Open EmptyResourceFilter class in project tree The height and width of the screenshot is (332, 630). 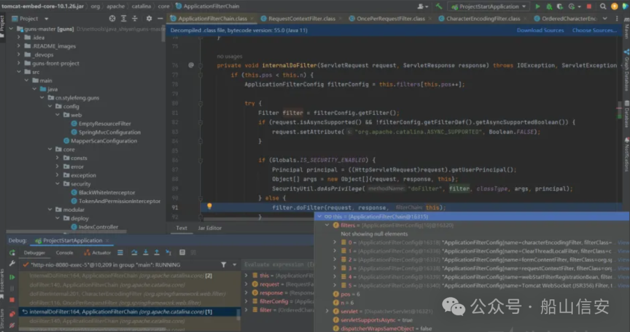tap(104, 123)
